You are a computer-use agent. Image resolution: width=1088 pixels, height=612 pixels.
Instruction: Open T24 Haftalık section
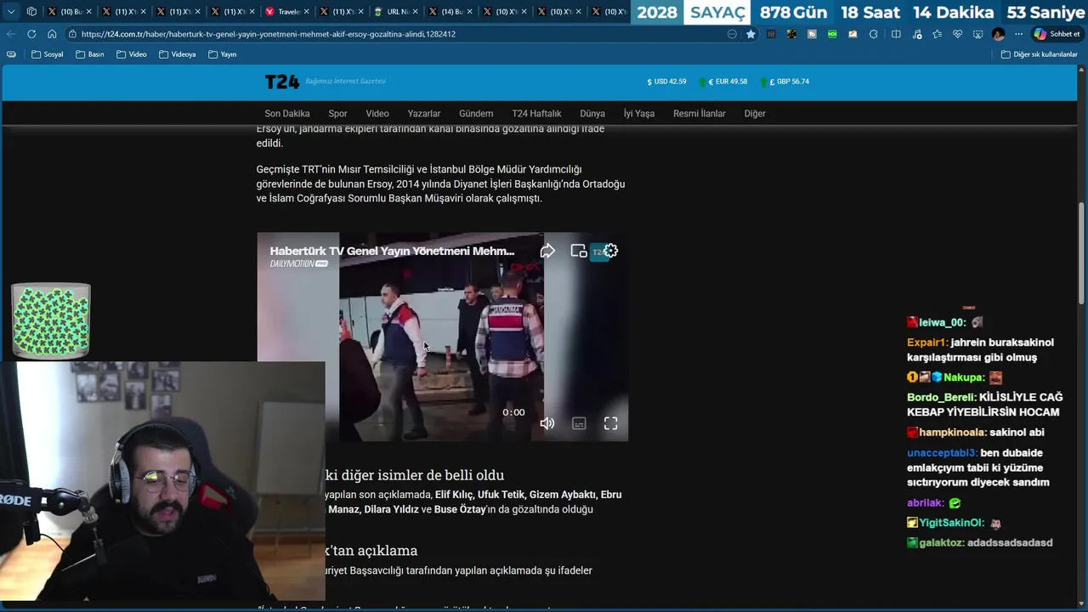[x=536, y=113]
